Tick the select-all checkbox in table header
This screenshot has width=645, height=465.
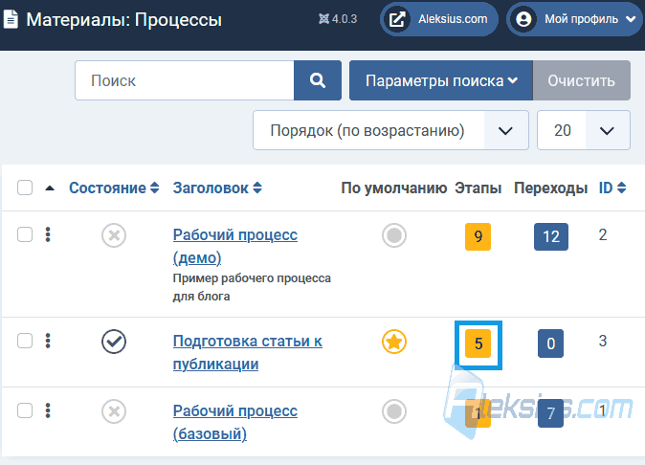click(x=25, y=188)
